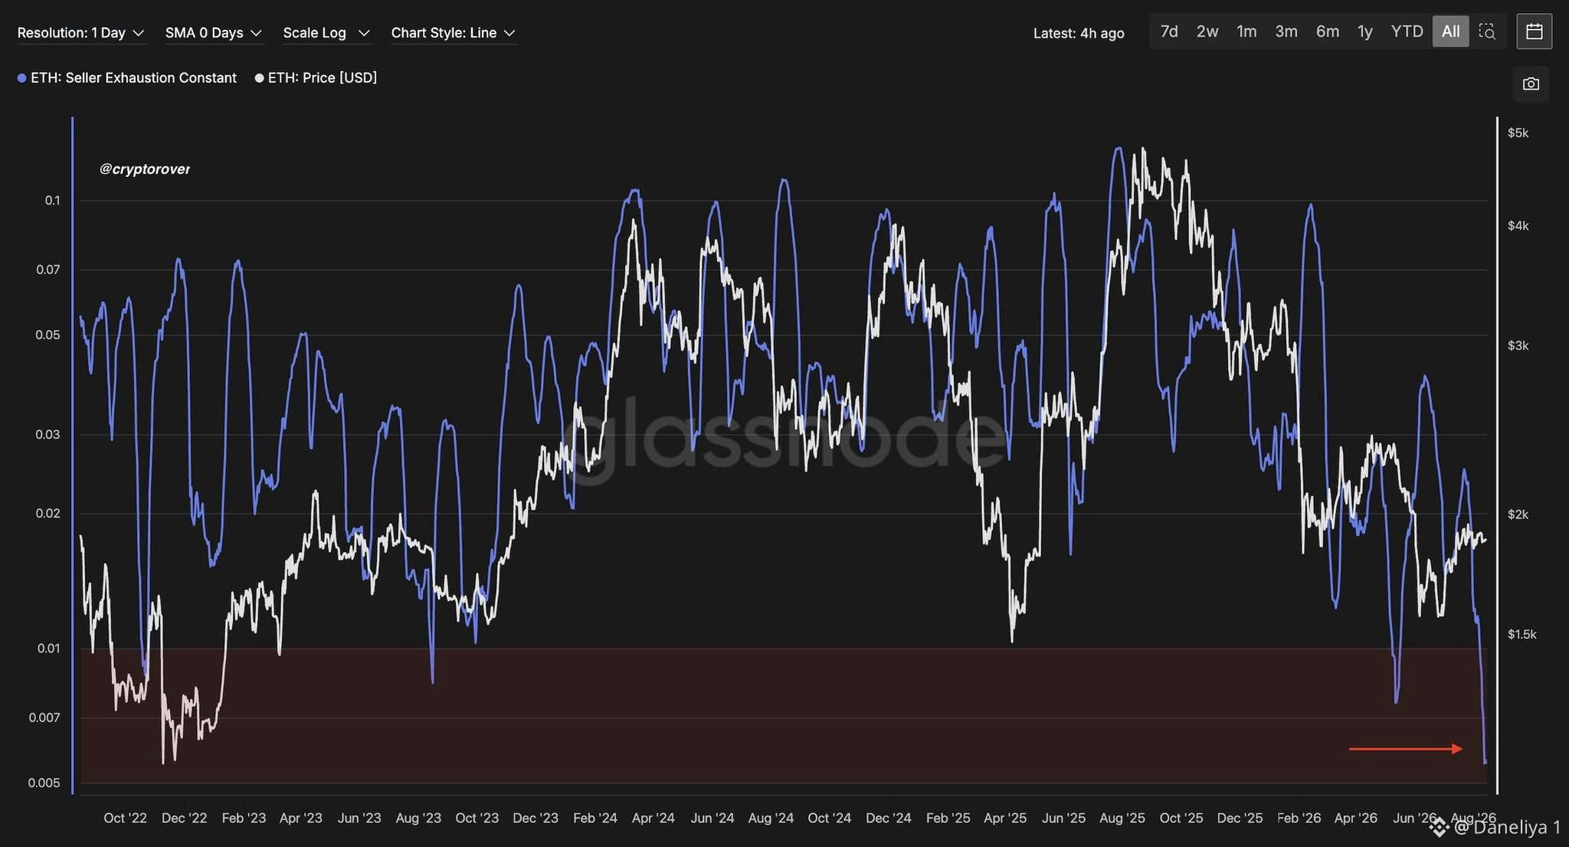Click the Dec '24 date axis label

[x=889, y=818]
